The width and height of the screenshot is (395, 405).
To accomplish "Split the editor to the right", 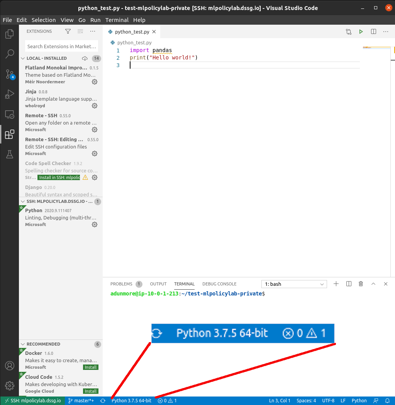I will point(373,32).
